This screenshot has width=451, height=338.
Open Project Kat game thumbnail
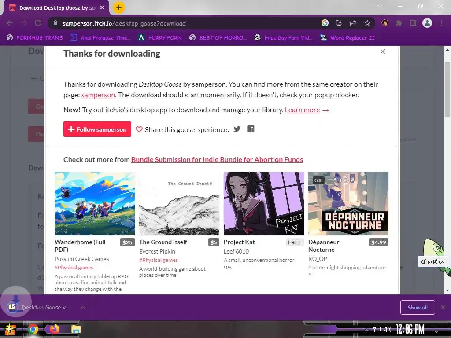tap(264, 203)
